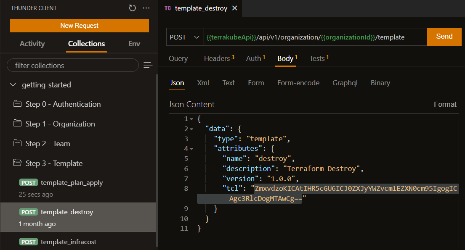Fold the "data" object on line 2
465x250 pixels.
click(x=191, y=129)
